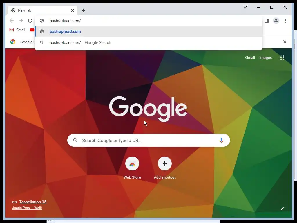The width and height of the screenshot is (297, 223).
Task: Click the vertical scrollbar on the right edge
Action: click(295, 105)
